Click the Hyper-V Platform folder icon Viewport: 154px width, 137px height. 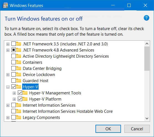pyautogui.click(x=25, y=99)
